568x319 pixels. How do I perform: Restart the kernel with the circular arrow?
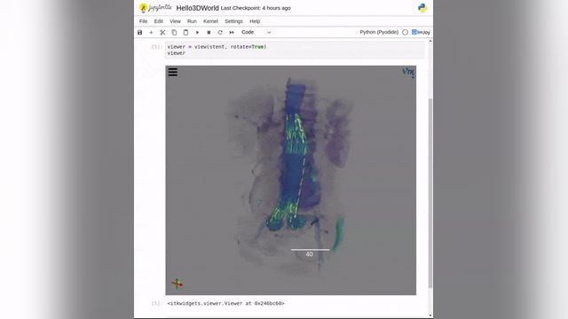(220, 32)
